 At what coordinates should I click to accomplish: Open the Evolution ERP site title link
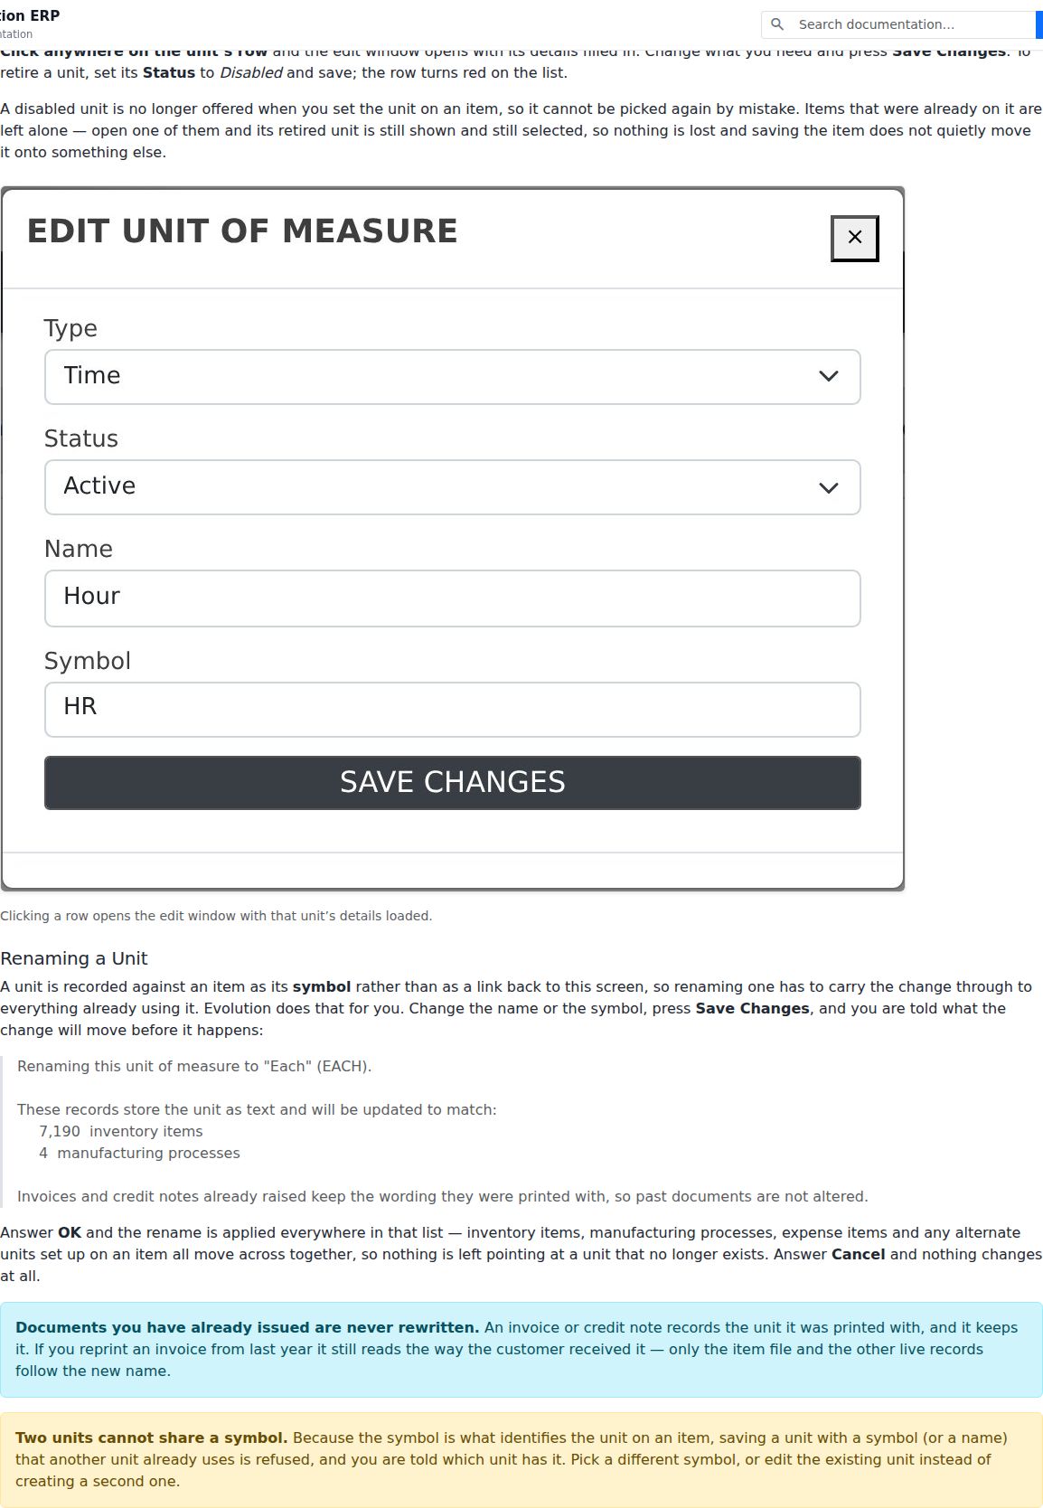click(x=30, y=15)
